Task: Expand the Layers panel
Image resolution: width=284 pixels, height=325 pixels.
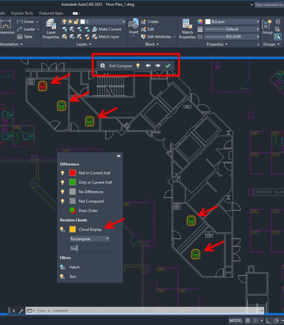Action: click(x=84, y=44)
